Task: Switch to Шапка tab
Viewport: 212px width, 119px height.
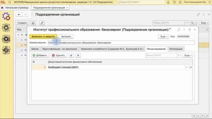Action: tap(35, 49)
